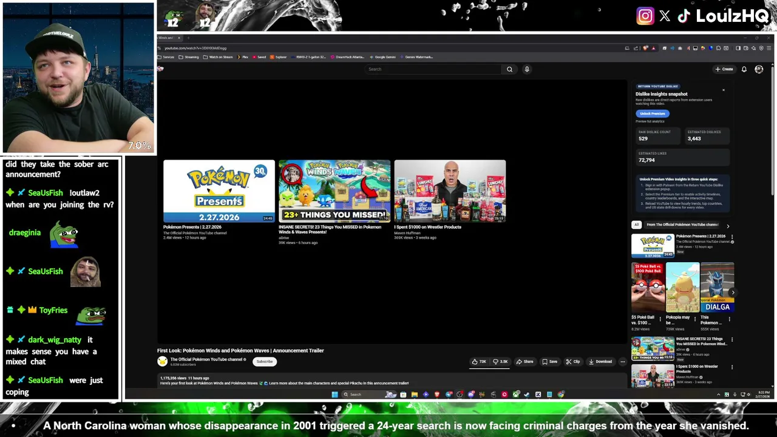
Task: Open the Google Gemini bookmark
Action: point(382,57)
